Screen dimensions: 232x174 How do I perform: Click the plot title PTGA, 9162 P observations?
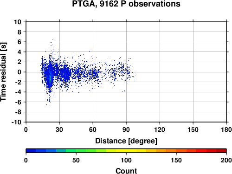click(126, 4)
